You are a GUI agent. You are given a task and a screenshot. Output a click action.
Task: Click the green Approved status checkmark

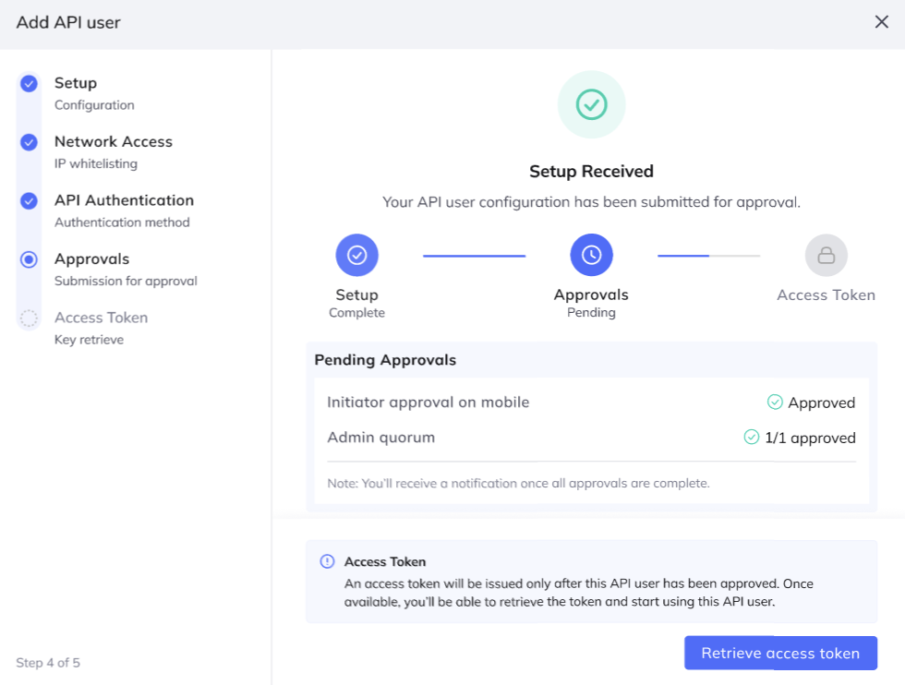[775, 403]
